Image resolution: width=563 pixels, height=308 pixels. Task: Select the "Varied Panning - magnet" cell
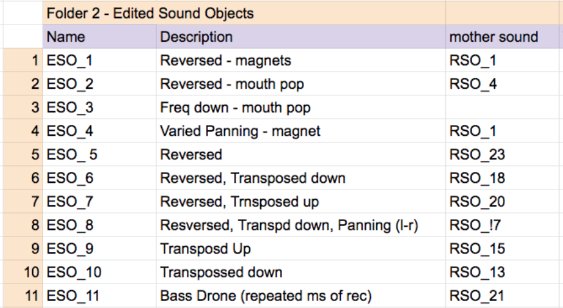click(x=300, y=131)
